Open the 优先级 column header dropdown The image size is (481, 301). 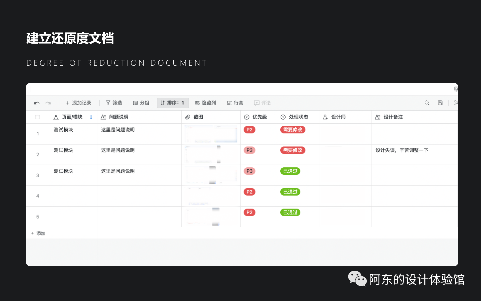tap(247, 117)
